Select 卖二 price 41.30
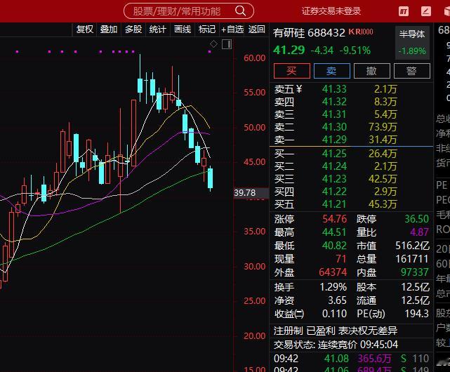 point(334,127)
